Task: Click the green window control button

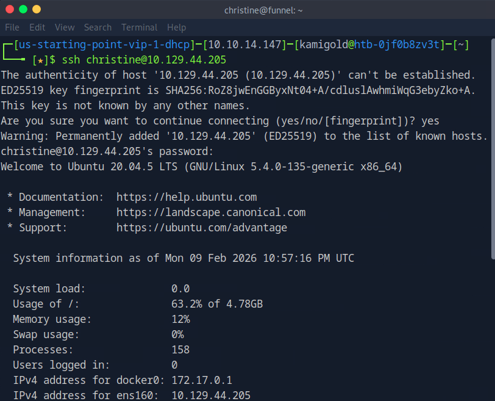Action: tap(23, 9)
